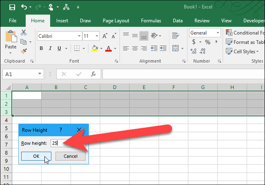This screenshot has height=185, width=265.
Task: Click OK in Row Height dialog
Action: pyautogui.click(x=36, y=156)
